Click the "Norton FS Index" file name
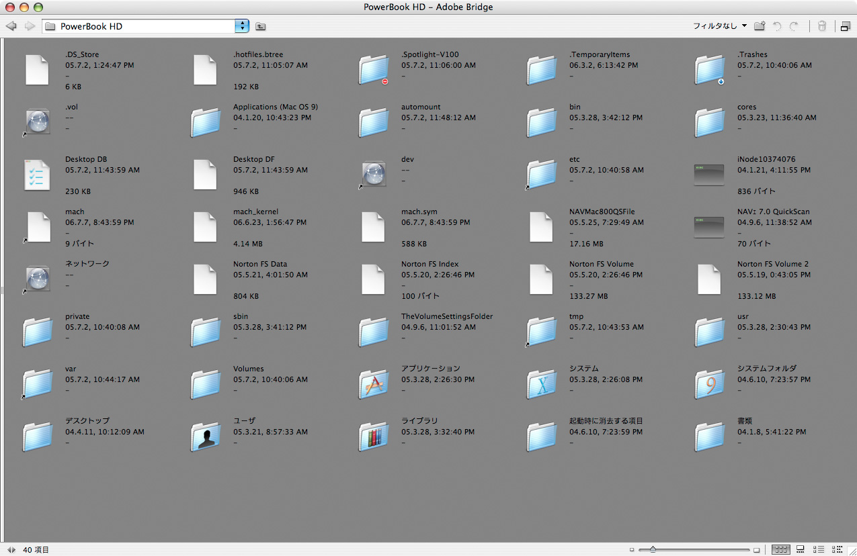This screenshot has height=556, width=857. 430,264
